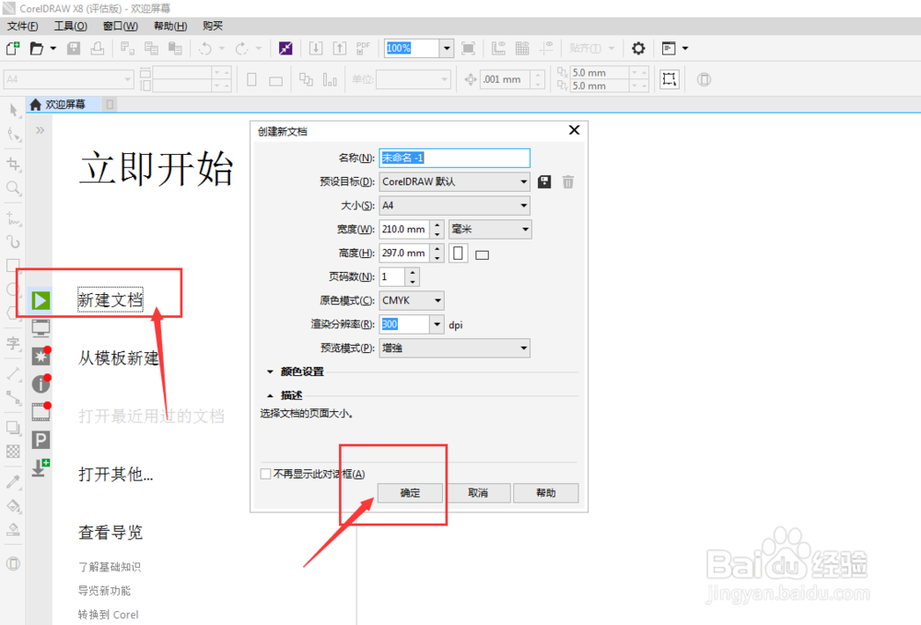Click the 取消 button
Image resolution: width=921 pixels, height=625 pixels.
(479, 492)
